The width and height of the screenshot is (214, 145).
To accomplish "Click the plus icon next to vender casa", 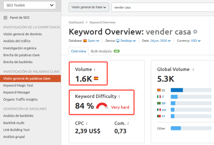I will click(195, 32).
